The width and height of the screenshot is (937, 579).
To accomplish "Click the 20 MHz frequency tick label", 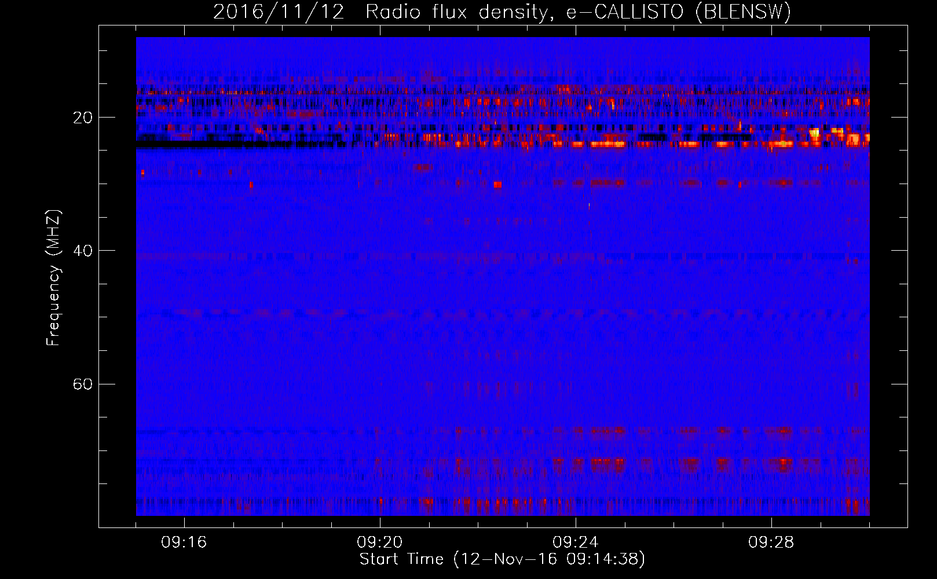I will click(x=83, y=118).
